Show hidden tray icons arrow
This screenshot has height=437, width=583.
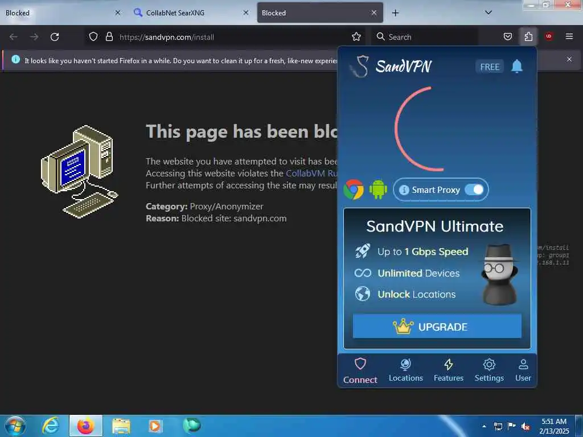pos(484,426)
